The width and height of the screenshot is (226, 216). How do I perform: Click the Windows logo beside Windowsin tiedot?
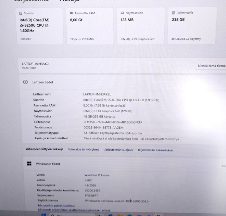pos(29,164)
